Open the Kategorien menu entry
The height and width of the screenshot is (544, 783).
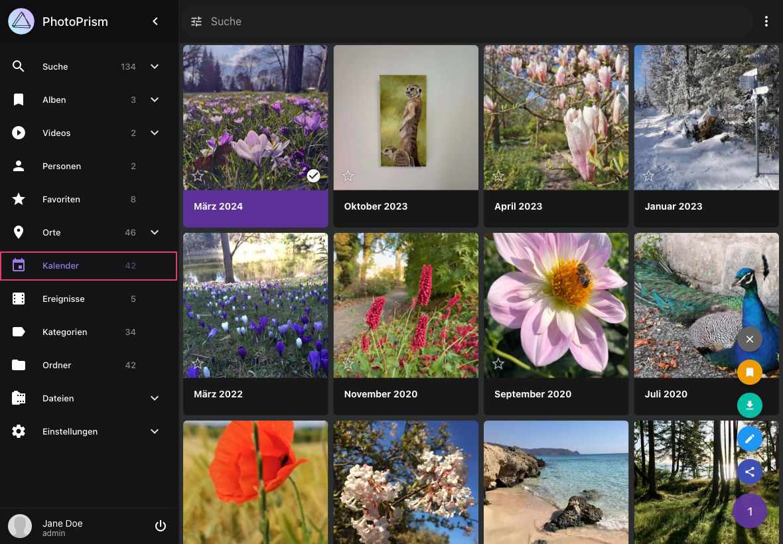[89, 332]
